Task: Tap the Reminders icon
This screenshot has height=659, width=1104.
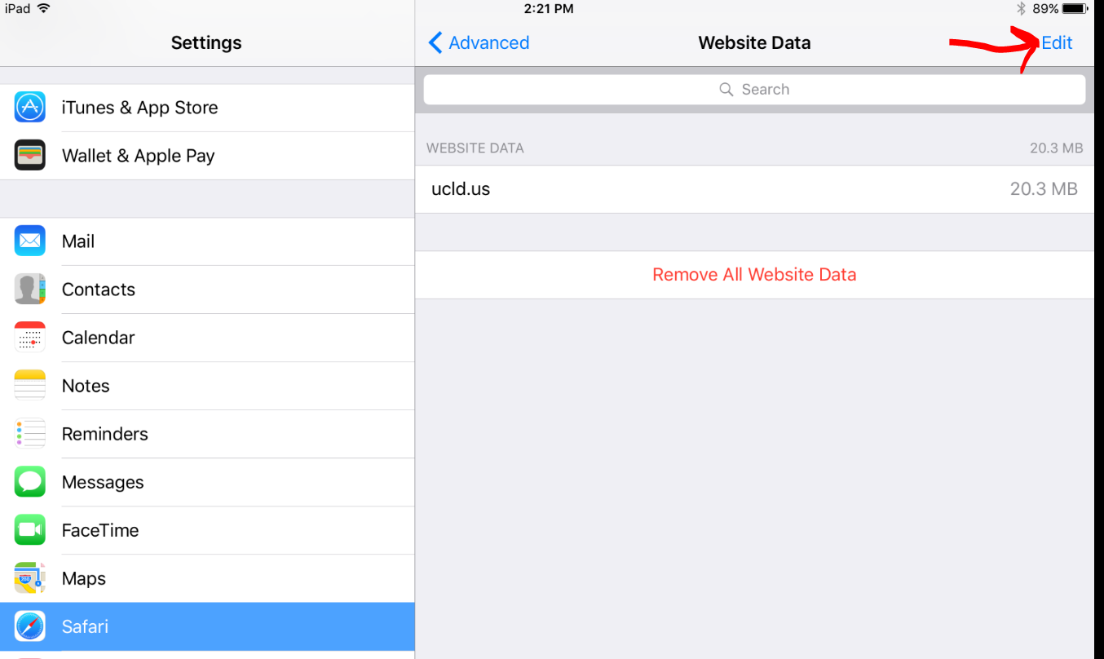Action: 30,434
